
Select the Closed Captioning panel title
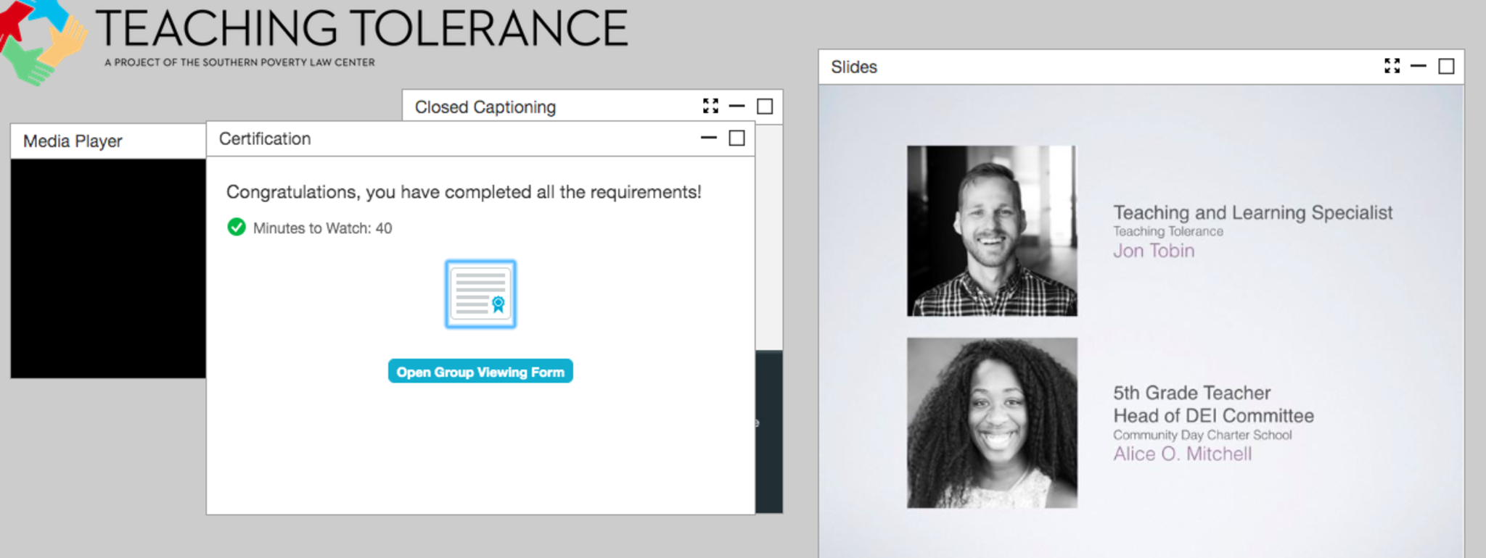485,107
